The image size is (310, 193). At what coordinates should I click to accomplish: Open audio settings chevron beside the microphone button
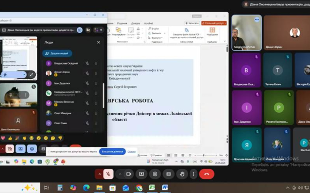100,174
